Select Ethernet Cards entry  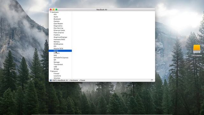point(59,30)
